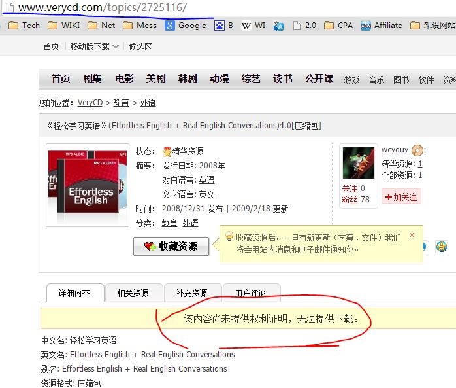Open the Affiliate ABW bookmark
The image size is (456, 388).
pos(382,26)
